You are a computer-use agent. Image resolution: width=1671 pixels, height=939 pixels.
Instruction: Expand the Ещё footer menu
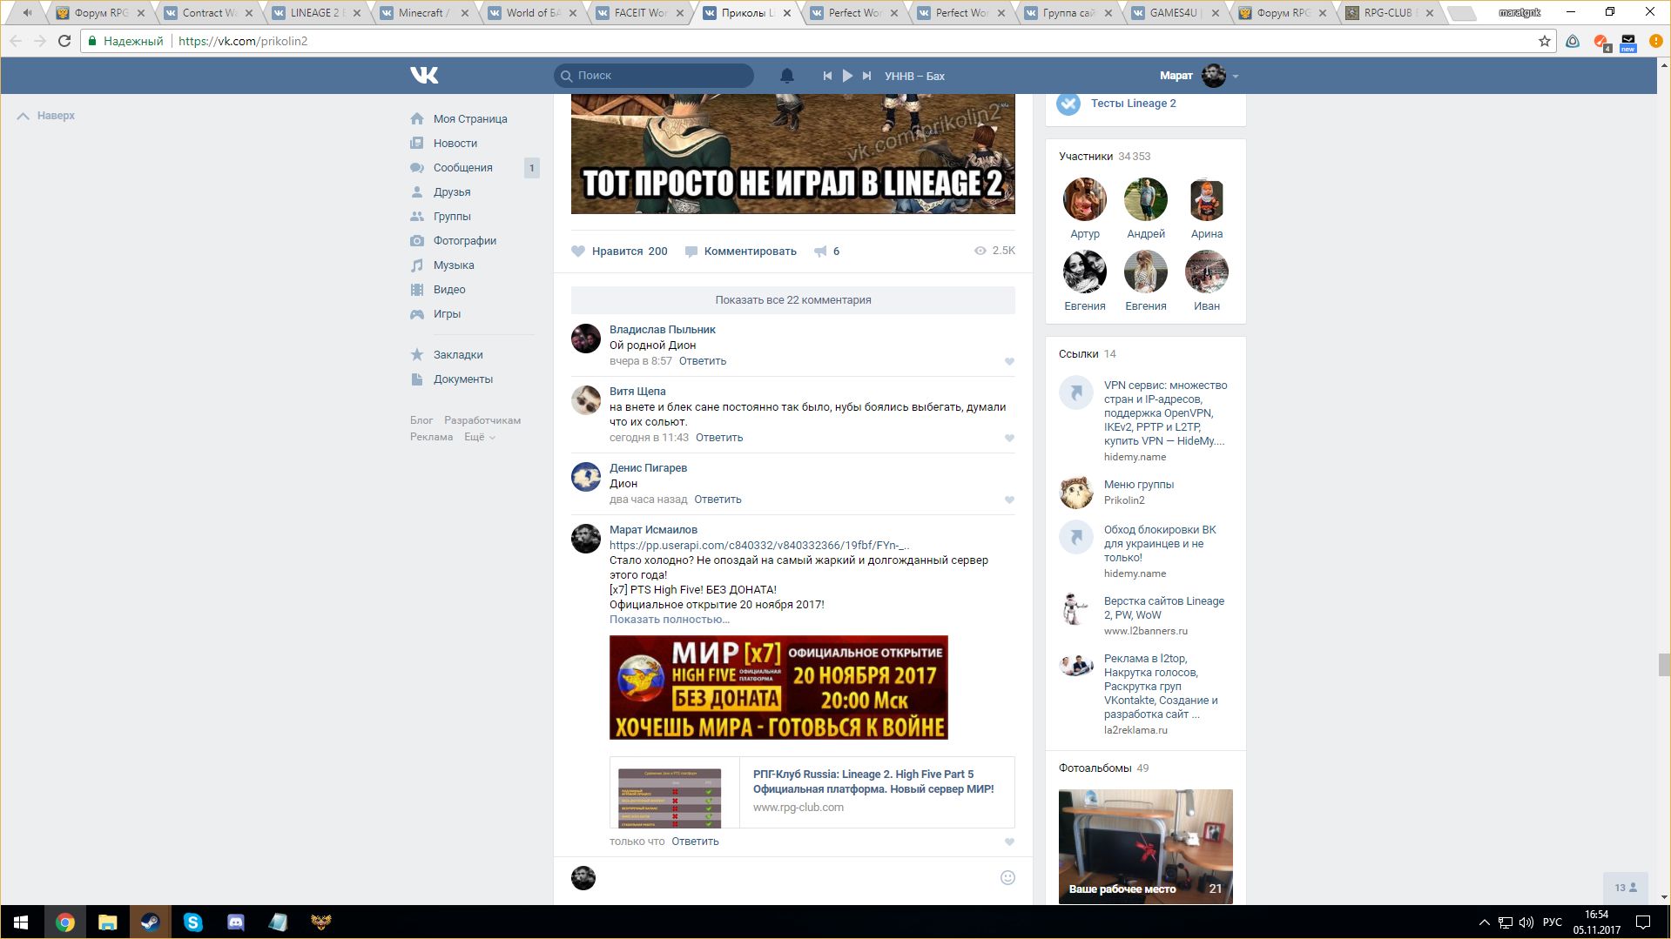(x=479, y=437)
